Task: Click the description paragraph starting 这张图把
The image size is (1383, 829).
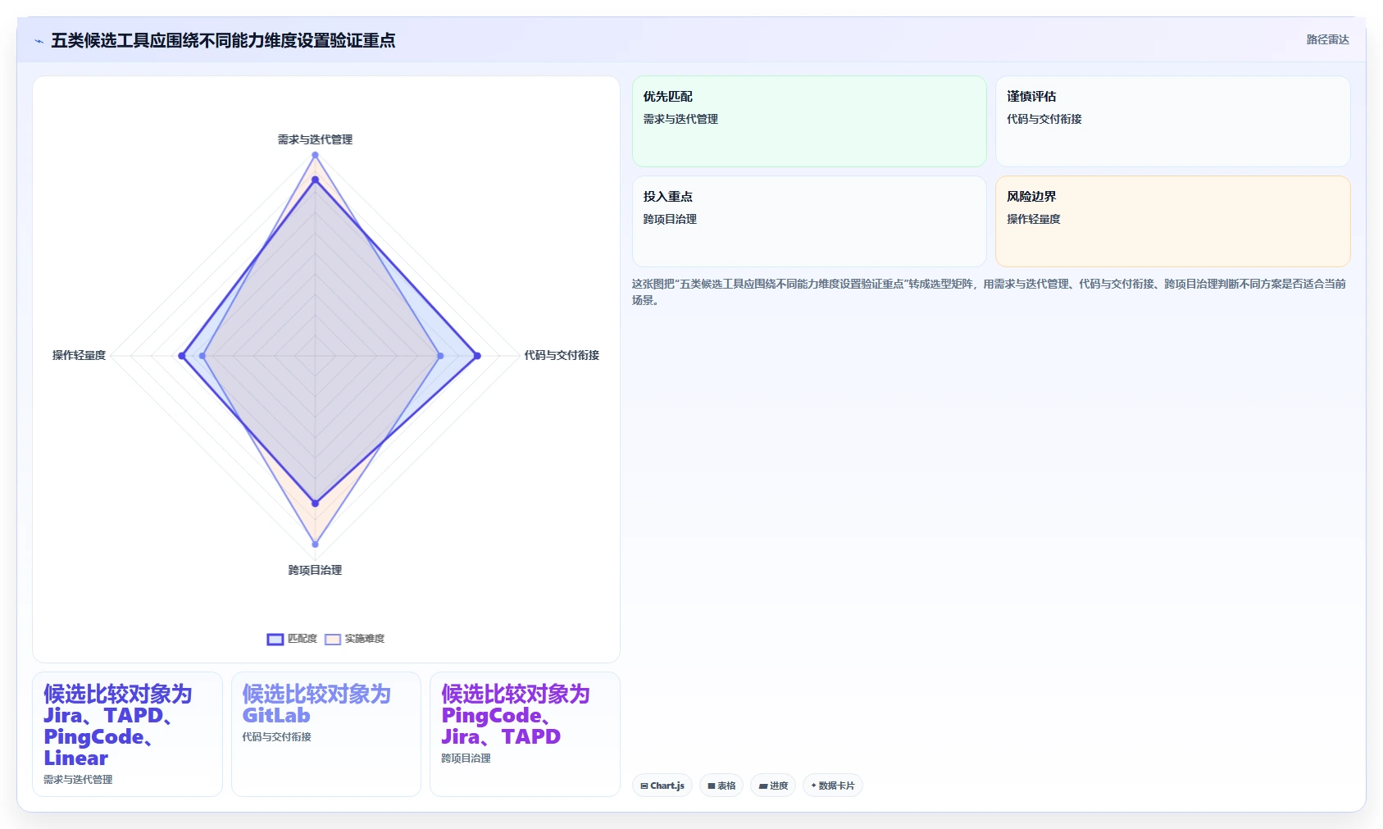Action: tap(989, 292)
